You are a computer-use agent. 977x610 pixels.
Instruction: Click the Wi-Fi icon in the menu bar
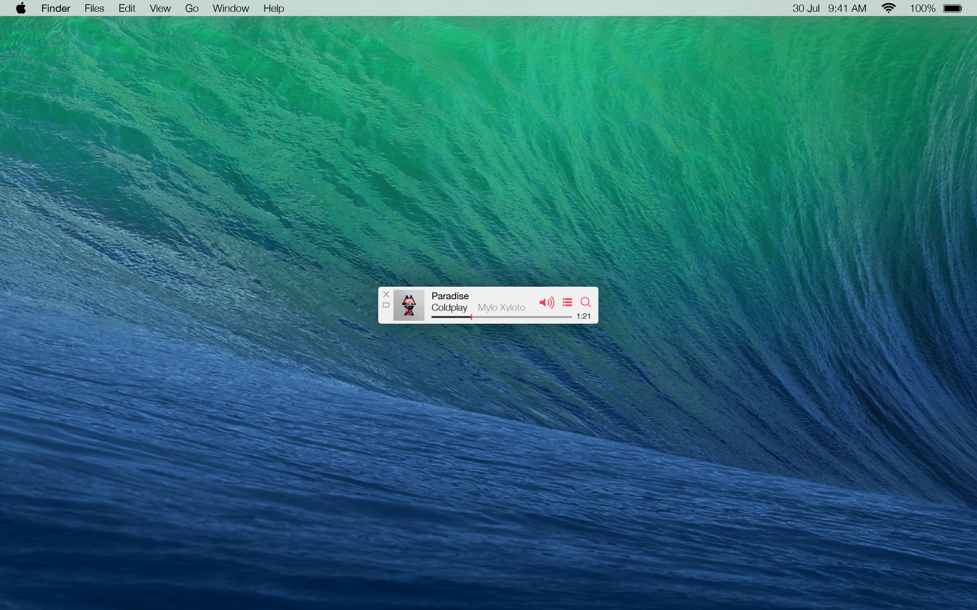click(888, 8)
